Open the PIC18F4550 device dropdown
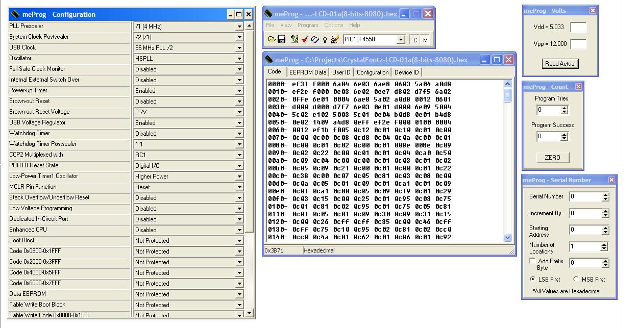Image resolution: width=638 pixels, height=328 pixels. [x=401, y=40]
